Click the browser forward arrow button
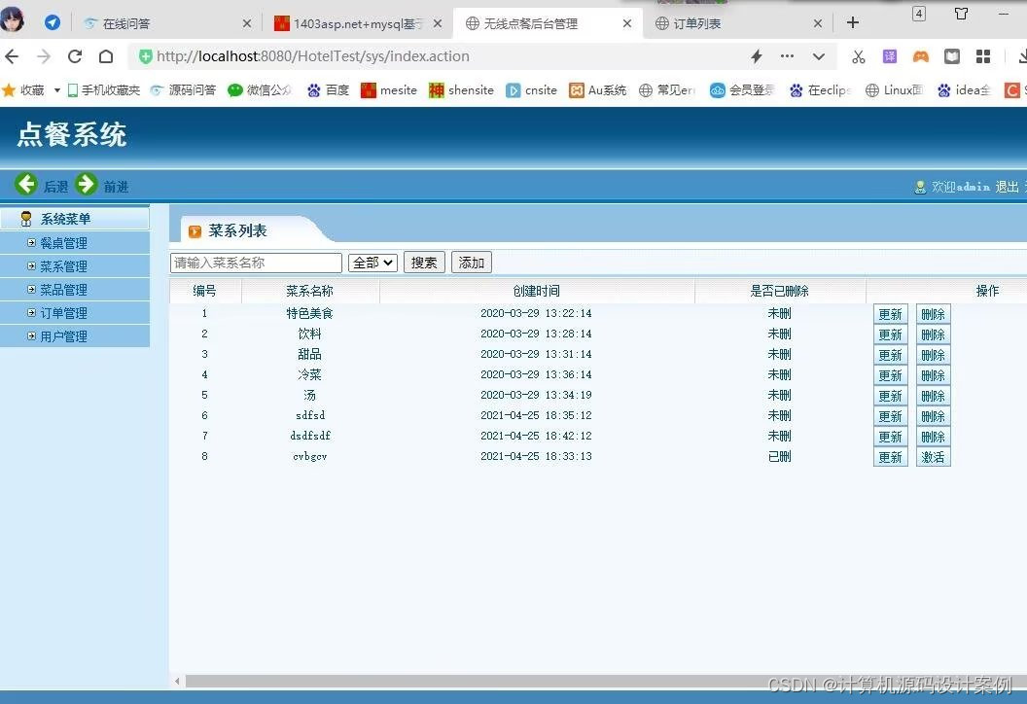1027x704 pixels. click(x=44, y=57)
